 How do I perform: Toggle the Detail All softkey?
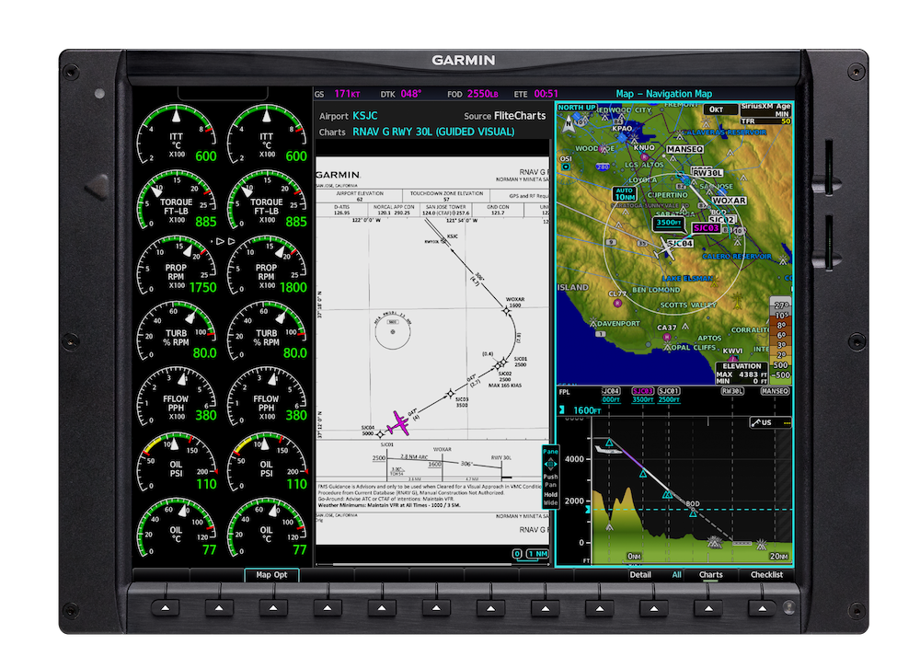655,575
